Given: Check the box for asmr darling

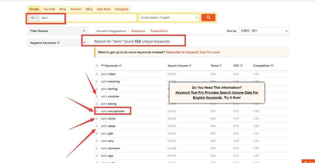Looking at the screenshot, I should pyautogui.click(x=97, y=89).
